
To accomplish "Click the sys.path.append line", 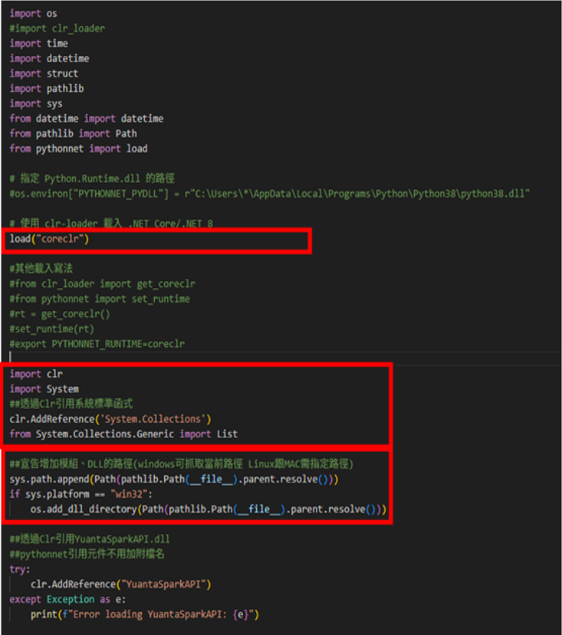I will tap(174, 479).
